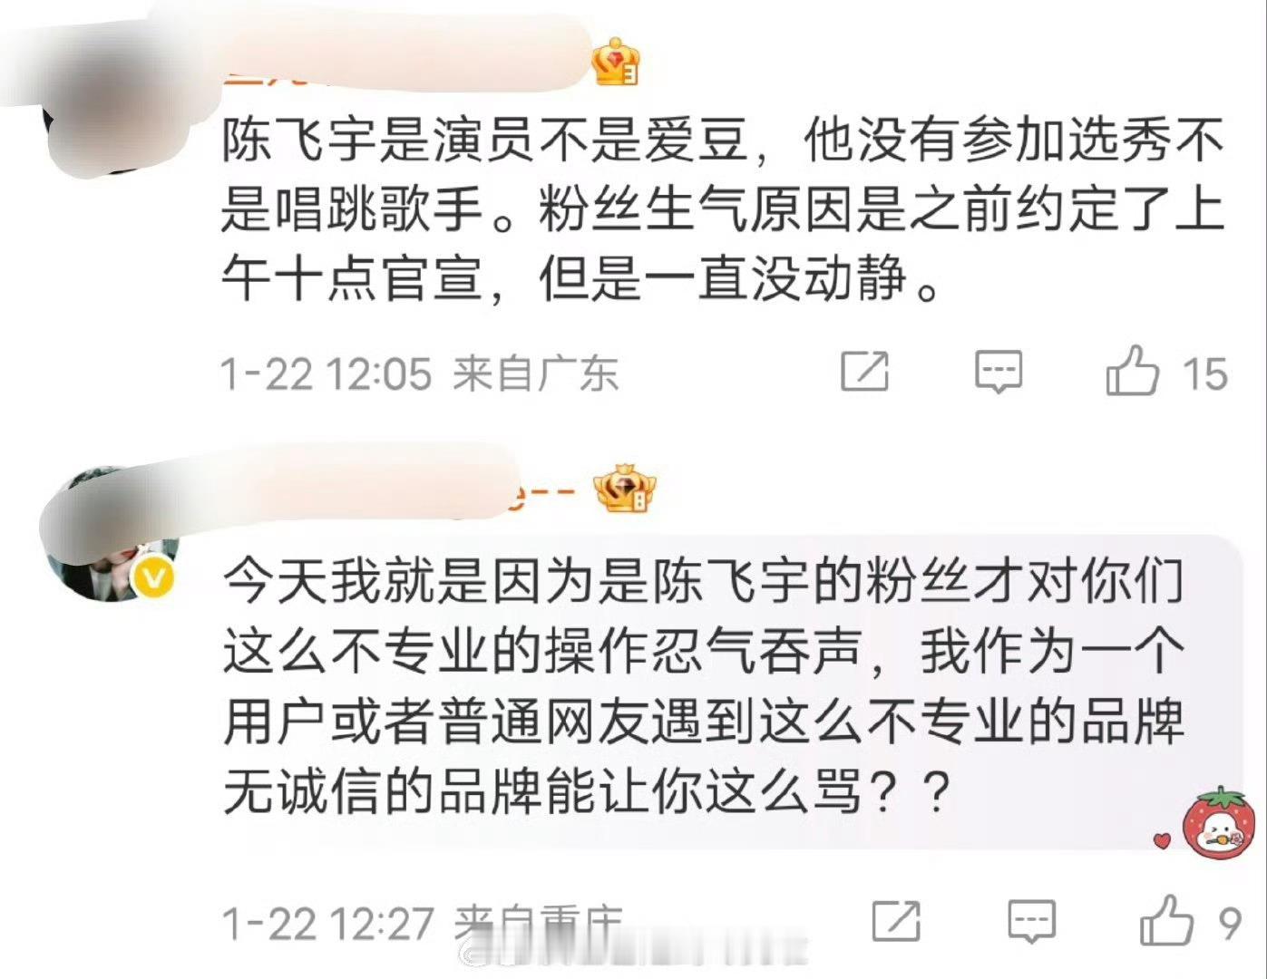Open the second commenter's verified avatar
The height and width of the screenshot is (979, 1267).
(x=112, y=535)
